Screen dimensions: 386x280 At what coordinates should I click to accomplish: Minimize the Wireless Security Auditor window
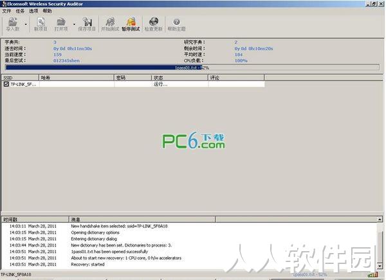click(368, 4)
